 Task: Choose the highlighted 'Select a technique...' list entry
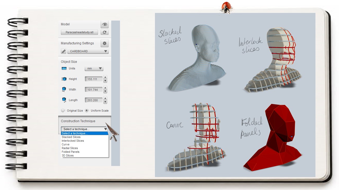pyautogui.click(x=85, y=133)
